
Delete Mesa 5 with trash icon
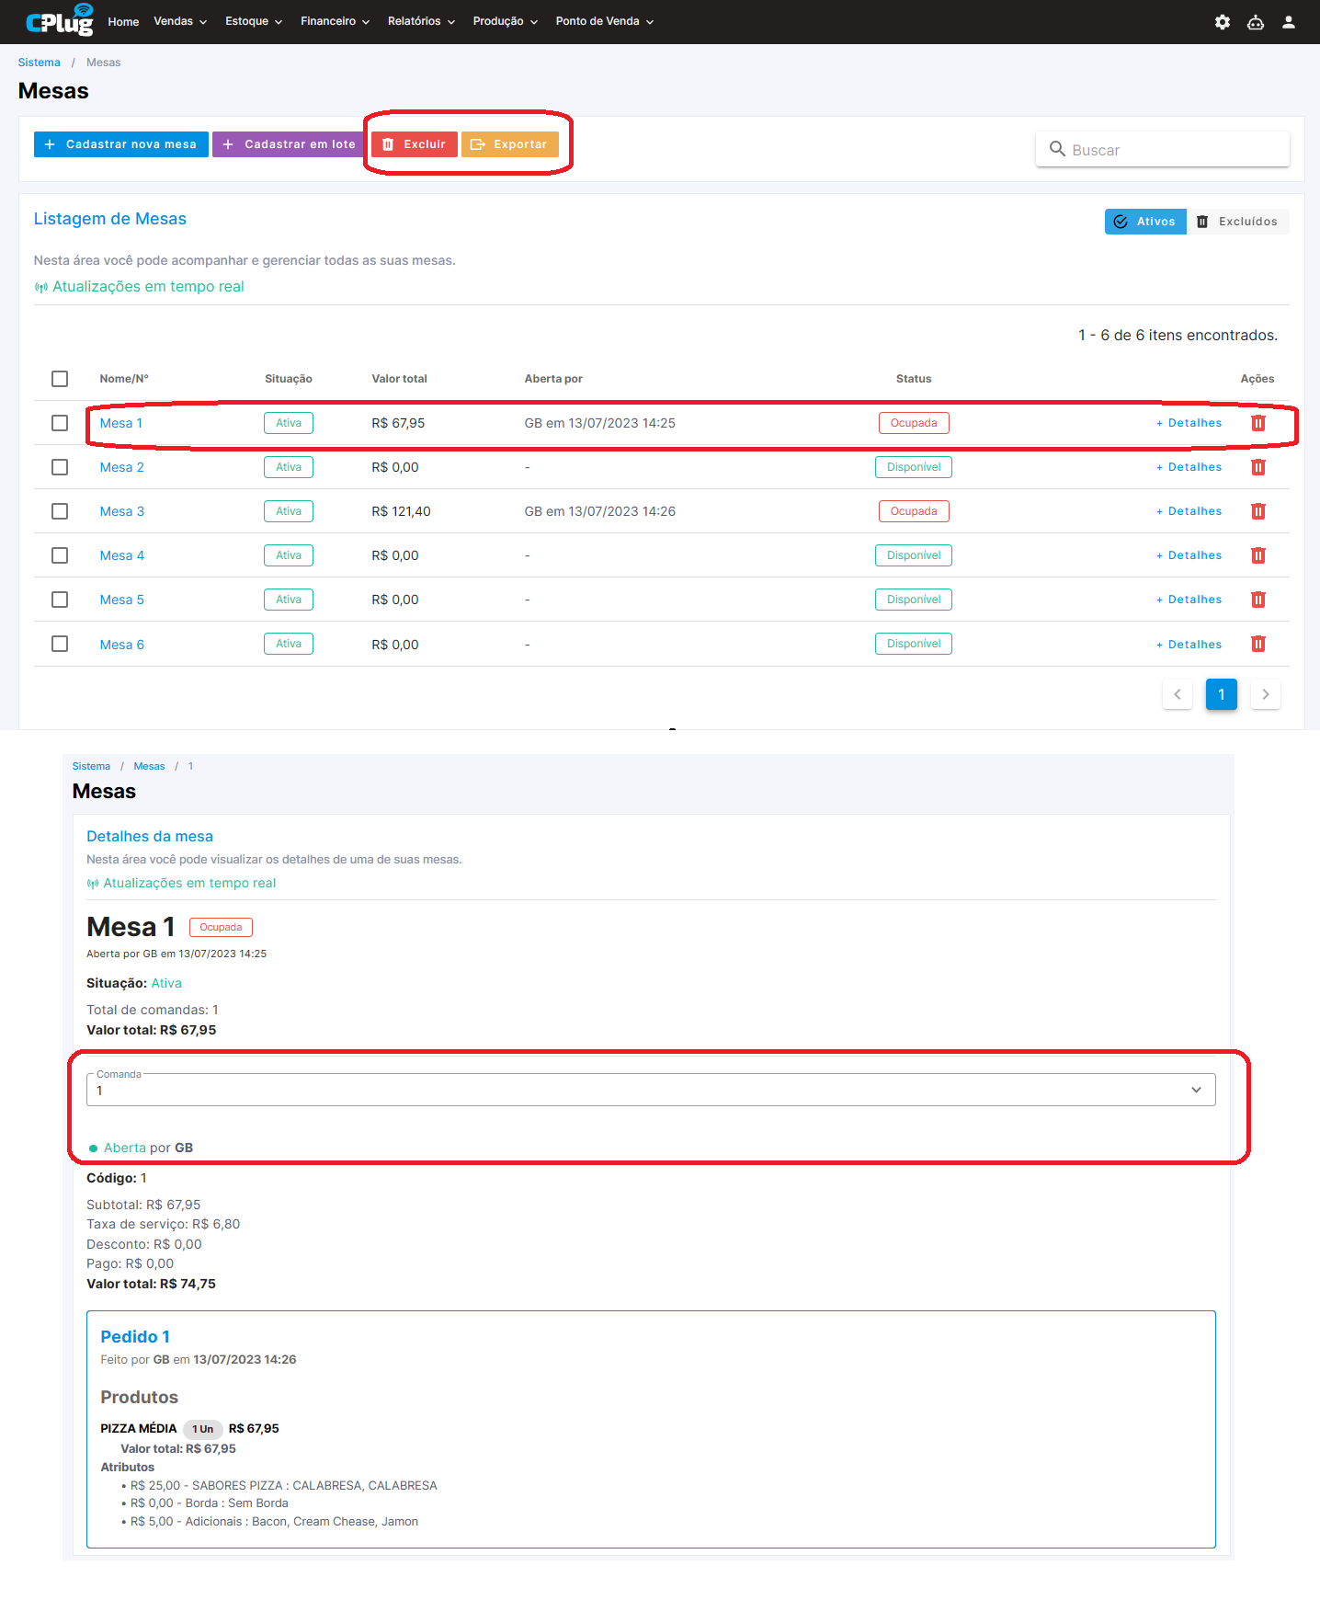pyautogui.click(x=1257, y=600)
